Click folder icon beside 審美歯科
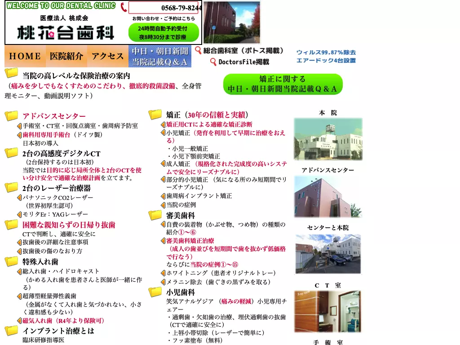Image resolution: width=460 pixels, height=345 pixels. (x=155, y=215)
